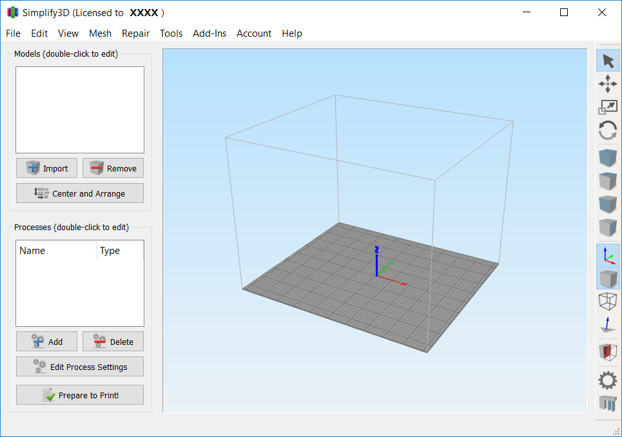This screenshot has width=622, height=437.
Task: Activate the translate models tool
Action: tap(608, 84)
